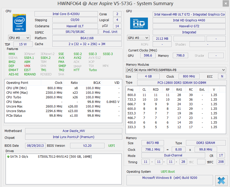
Task: Click the greyed AVX-512 feature label
Action: click(95, 58)
